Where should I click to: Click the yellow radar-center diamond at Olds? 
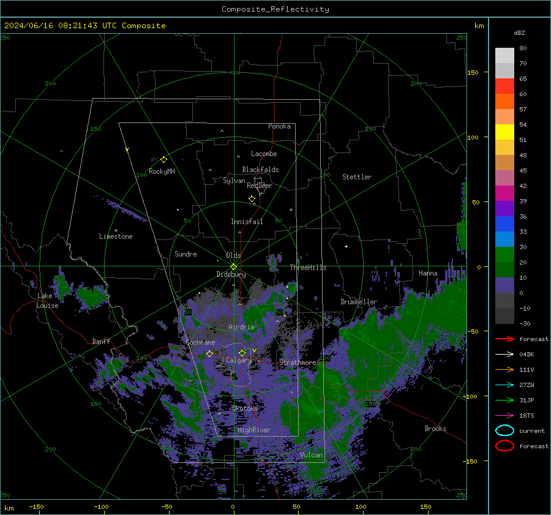(x=233, y=266)
